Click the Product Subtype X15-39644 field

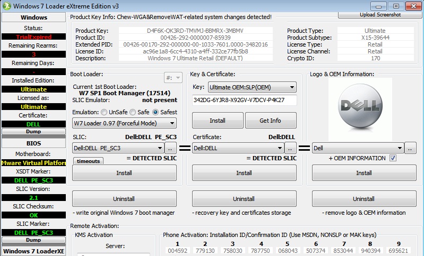coord(375,38)
